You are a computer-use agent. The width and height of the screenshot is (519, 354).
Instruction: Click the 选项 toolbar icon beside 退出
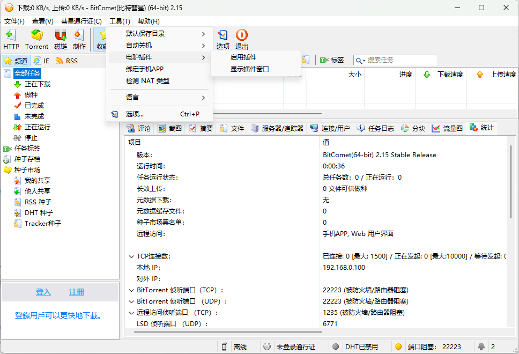pyautogui.click(x=223, y=39)
